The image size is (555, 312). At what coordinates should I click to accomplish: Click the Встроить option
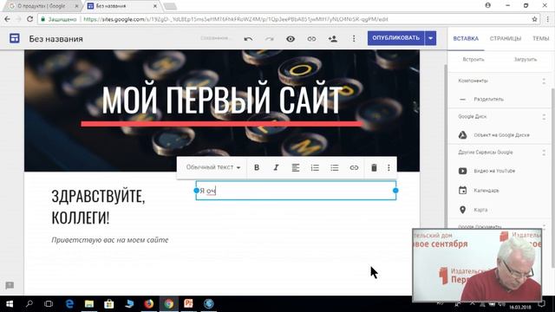click(473, 60)
